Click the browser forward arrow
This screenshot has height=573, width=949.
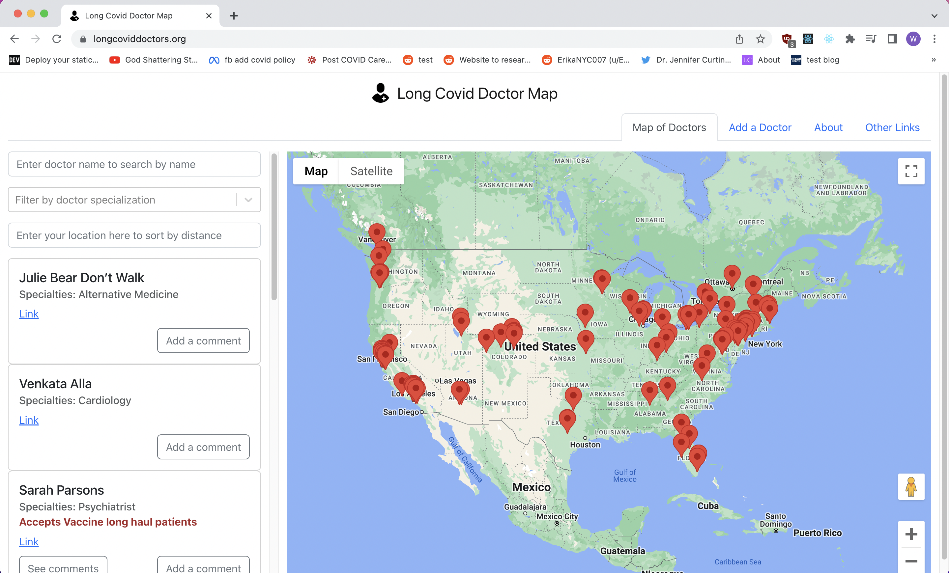click(x=36, y=39)
